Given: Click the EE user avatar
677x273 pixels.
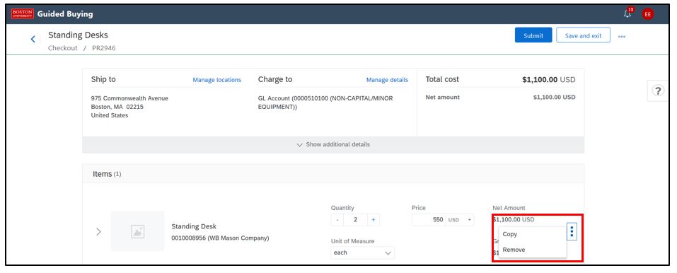Looking at the screenshot, I should coord(647,14).
